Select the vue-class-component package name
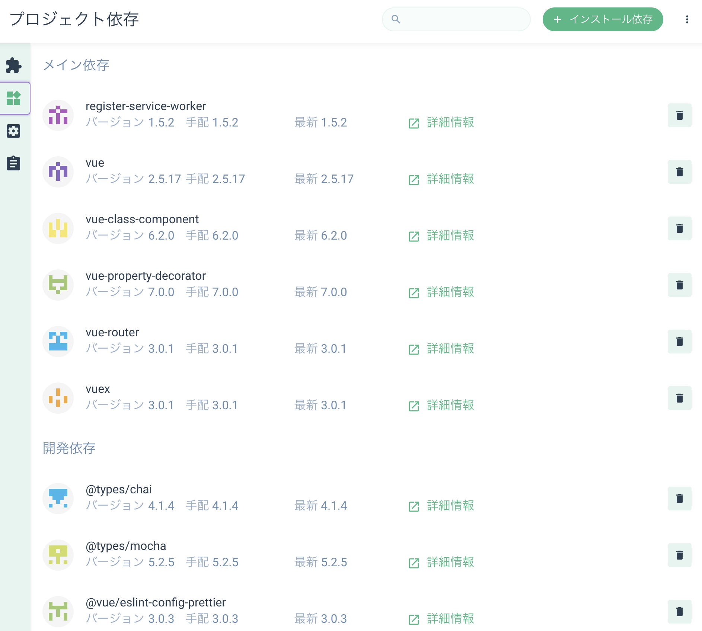Viewport: 702px width, 631px height. pyautogui.click(x=142, y=220)
